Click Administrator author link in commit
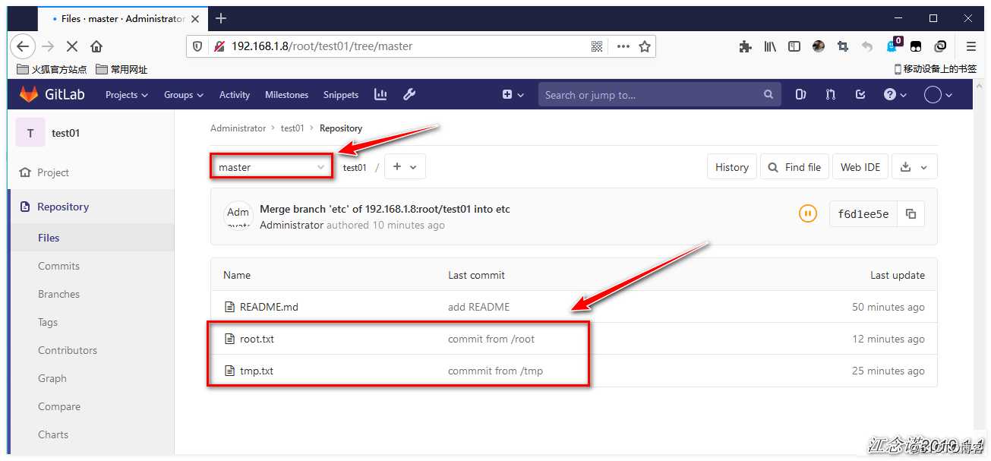The image size is (991, 461). tap(292, 225)
